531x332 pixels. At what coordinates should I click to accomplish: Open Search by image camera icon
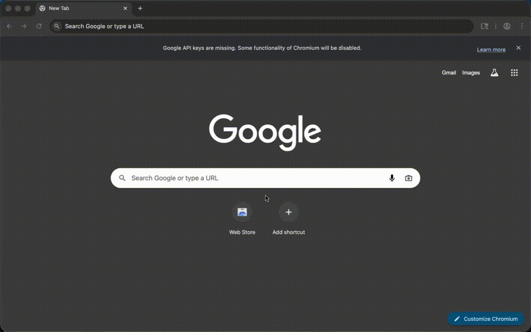(x=408, y=178)
